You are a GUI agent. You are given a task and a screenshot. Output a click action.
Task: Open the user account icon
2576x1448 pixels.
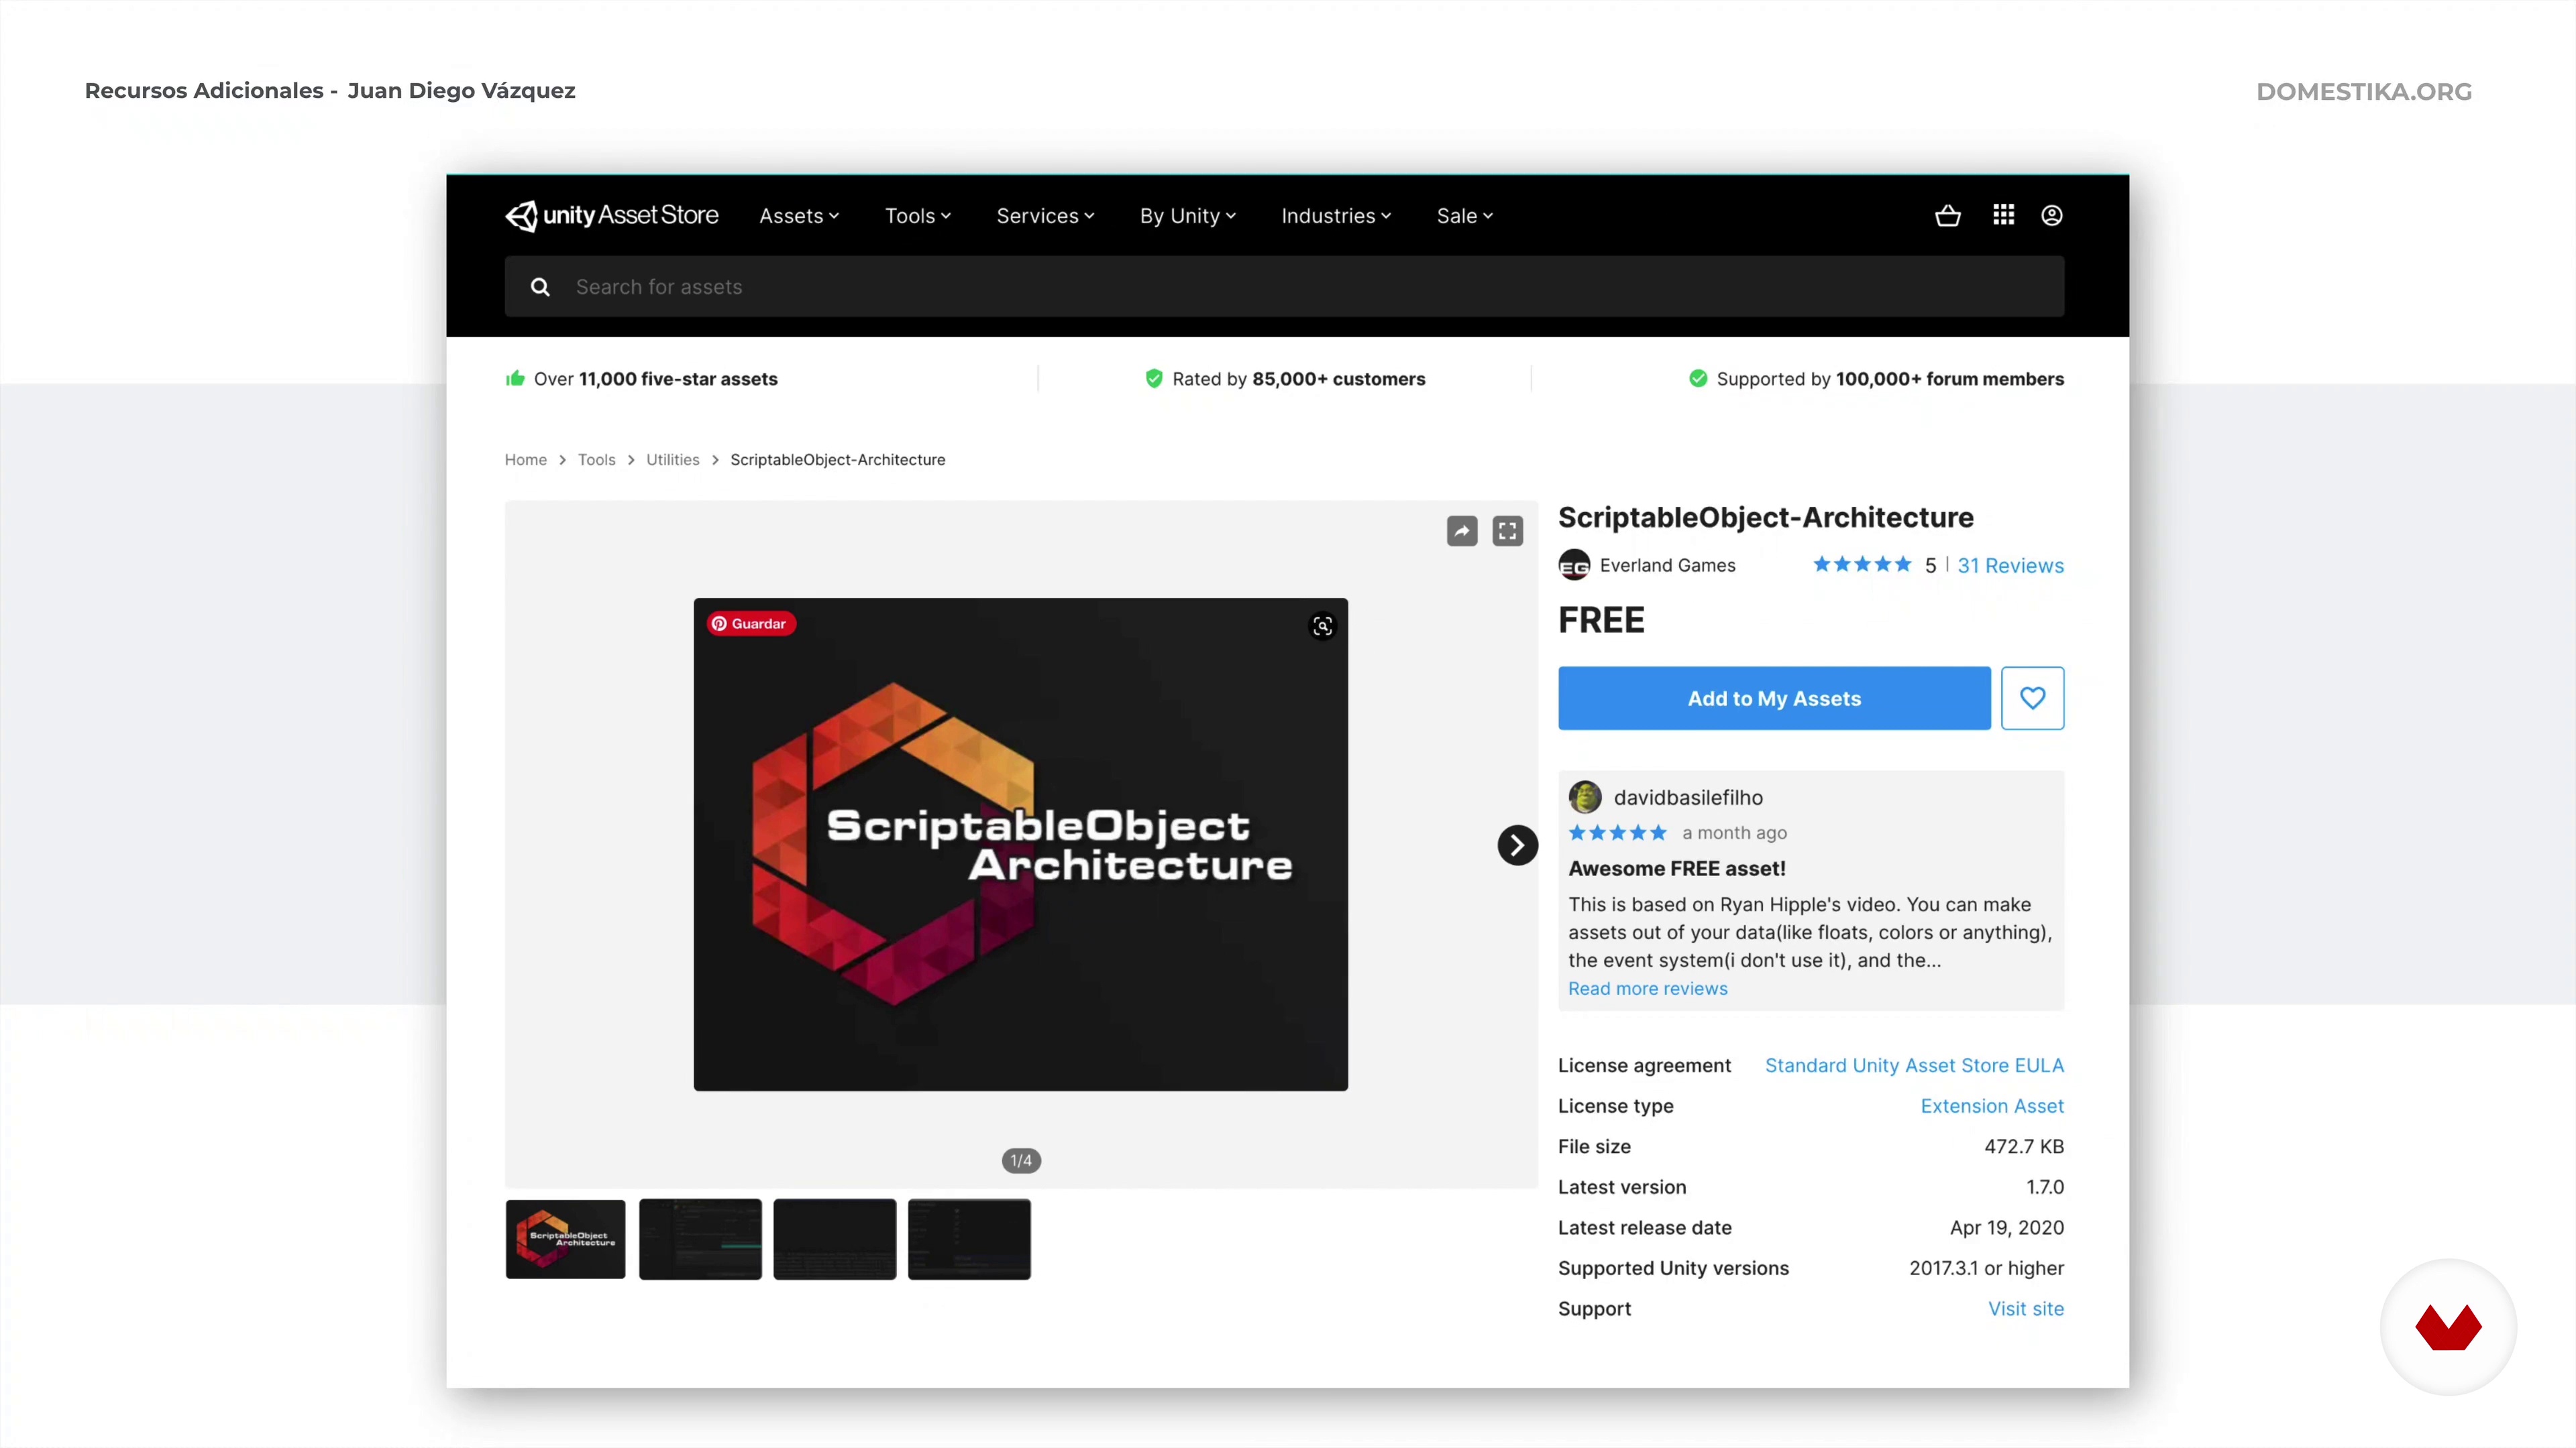pos(2051,215)
